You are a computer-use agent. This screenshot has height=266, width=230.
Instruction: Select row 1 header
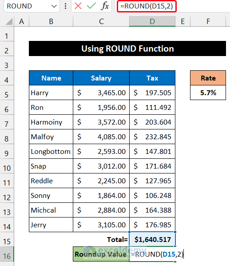(x=7, y=34)
